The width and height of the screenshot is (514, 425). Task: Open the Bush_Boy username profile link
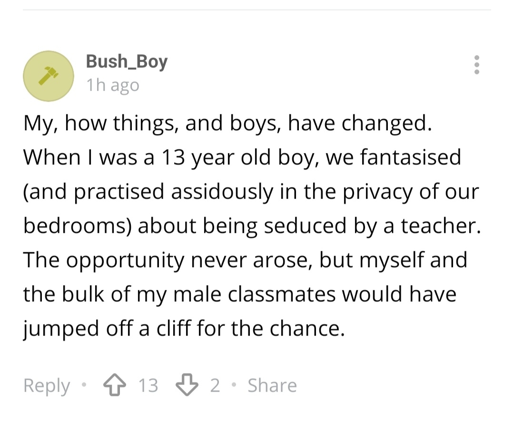point(127,62)
